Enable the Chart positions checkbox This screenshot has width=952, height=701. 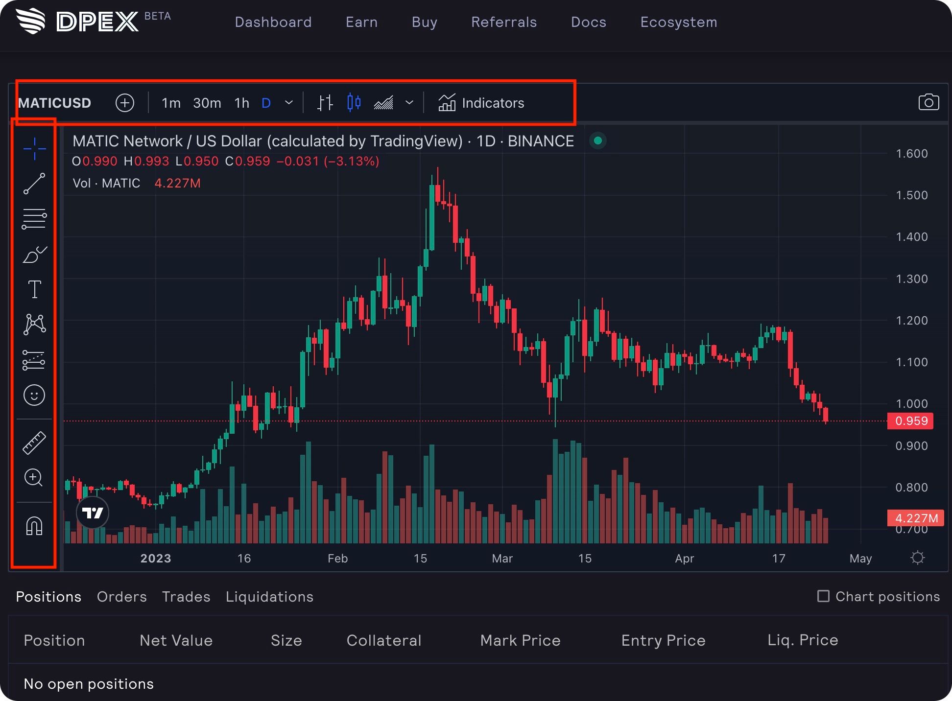coord(823,596)
